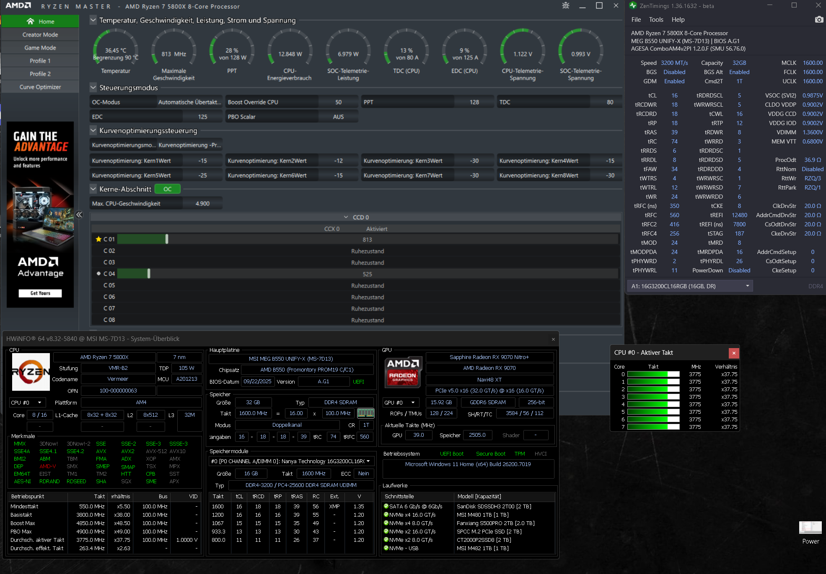Screen dimensions: 826x574
Task: Click the gold star on core C 01
Action: click(98, 239)
